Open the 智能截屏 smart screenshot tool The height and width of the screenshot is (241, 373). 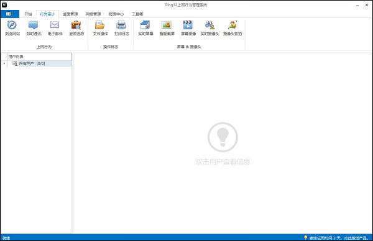[167, 28]
